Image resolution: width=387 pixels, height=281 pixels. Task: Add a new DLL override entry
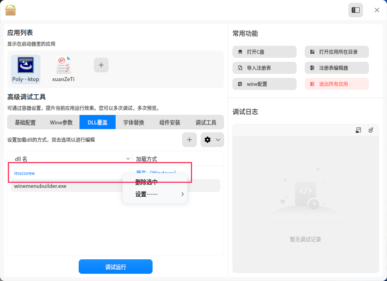(x=189, y=140)
